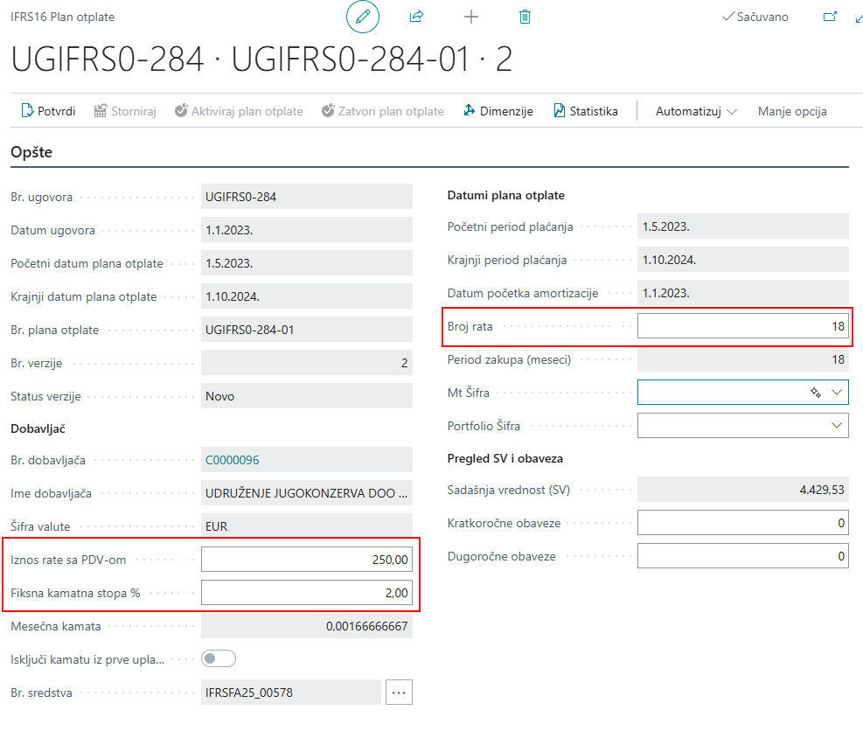Image resolution: width=863 pixels, height=731 pixels.
Task: Click the Mt Šifra lookup sparkle icon
Action: 816,393
